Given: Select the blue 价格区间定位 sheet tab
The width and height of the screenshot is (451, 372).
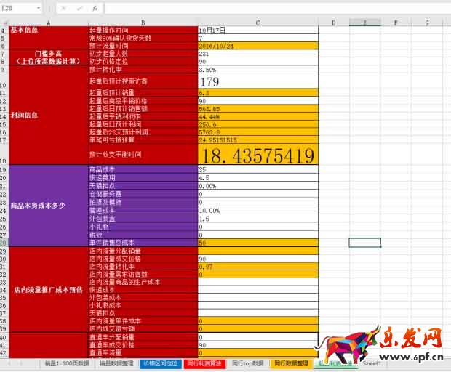Looking at the screenshot, I should (x=159, y=363).
